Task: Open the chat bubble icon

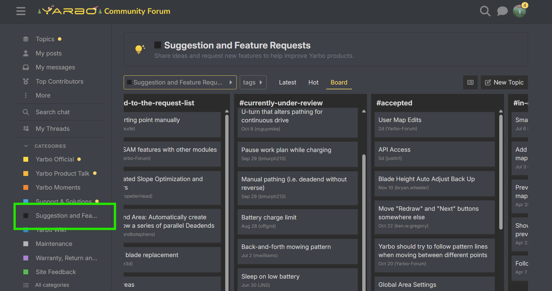Action: [x=502, y=11]
